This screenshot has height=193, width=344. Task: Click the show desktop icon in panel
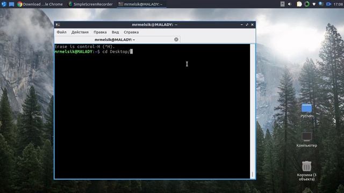(x=12, y=4)
